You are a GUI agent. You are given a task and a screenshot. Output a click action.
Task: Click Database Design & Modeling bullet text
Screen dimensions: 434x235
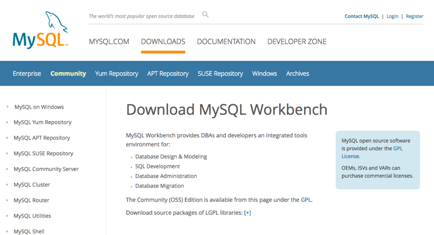click(x=171, y=157)
